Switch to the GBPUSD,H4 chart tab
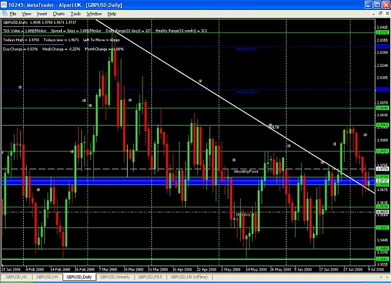The height and width of the screenshot is (283, 391). [x=47, y=277]
